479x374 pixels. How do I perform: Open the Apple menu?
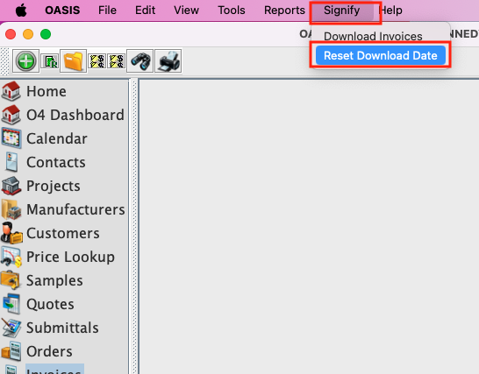[21, 11]
